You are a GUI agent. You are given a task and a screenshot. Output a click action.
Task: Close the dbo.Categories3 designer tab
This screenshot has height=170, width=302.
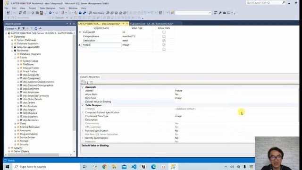pos(127,24)
